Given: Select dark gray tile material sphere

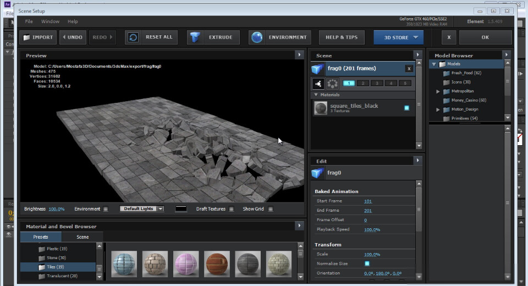Looking at the screenshot, I should pyautogui.click(x=248, y=264).
